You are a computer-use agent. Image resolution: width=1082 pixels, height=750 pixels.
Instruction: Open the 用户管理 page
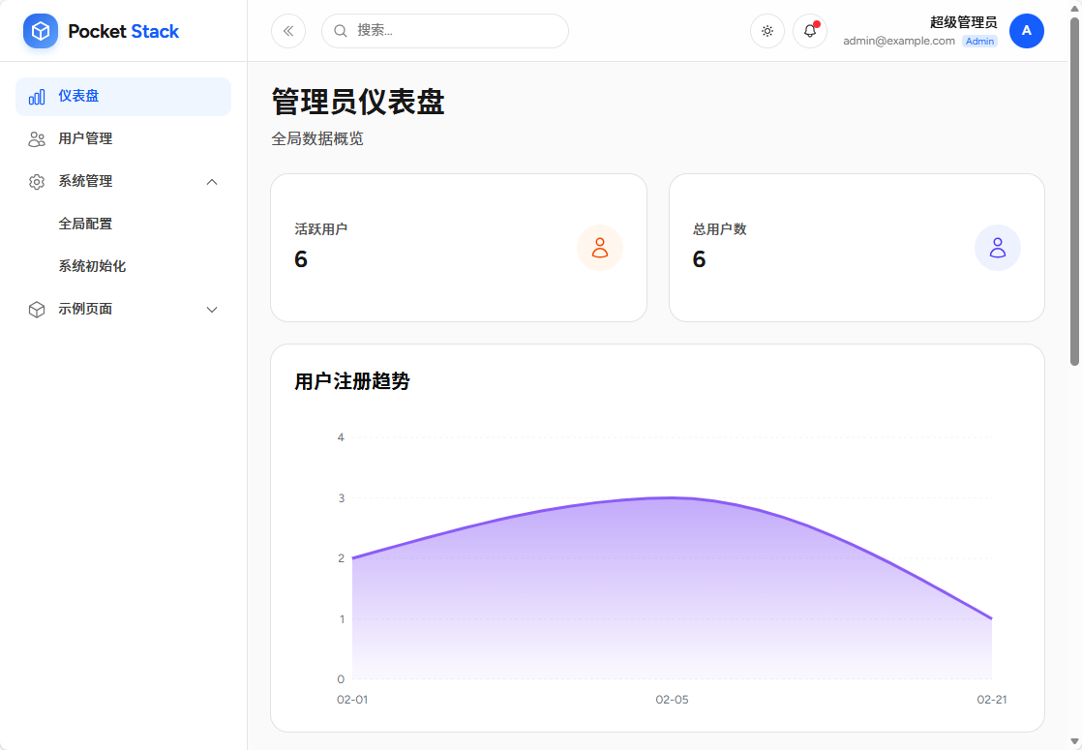tap(86, 138)
